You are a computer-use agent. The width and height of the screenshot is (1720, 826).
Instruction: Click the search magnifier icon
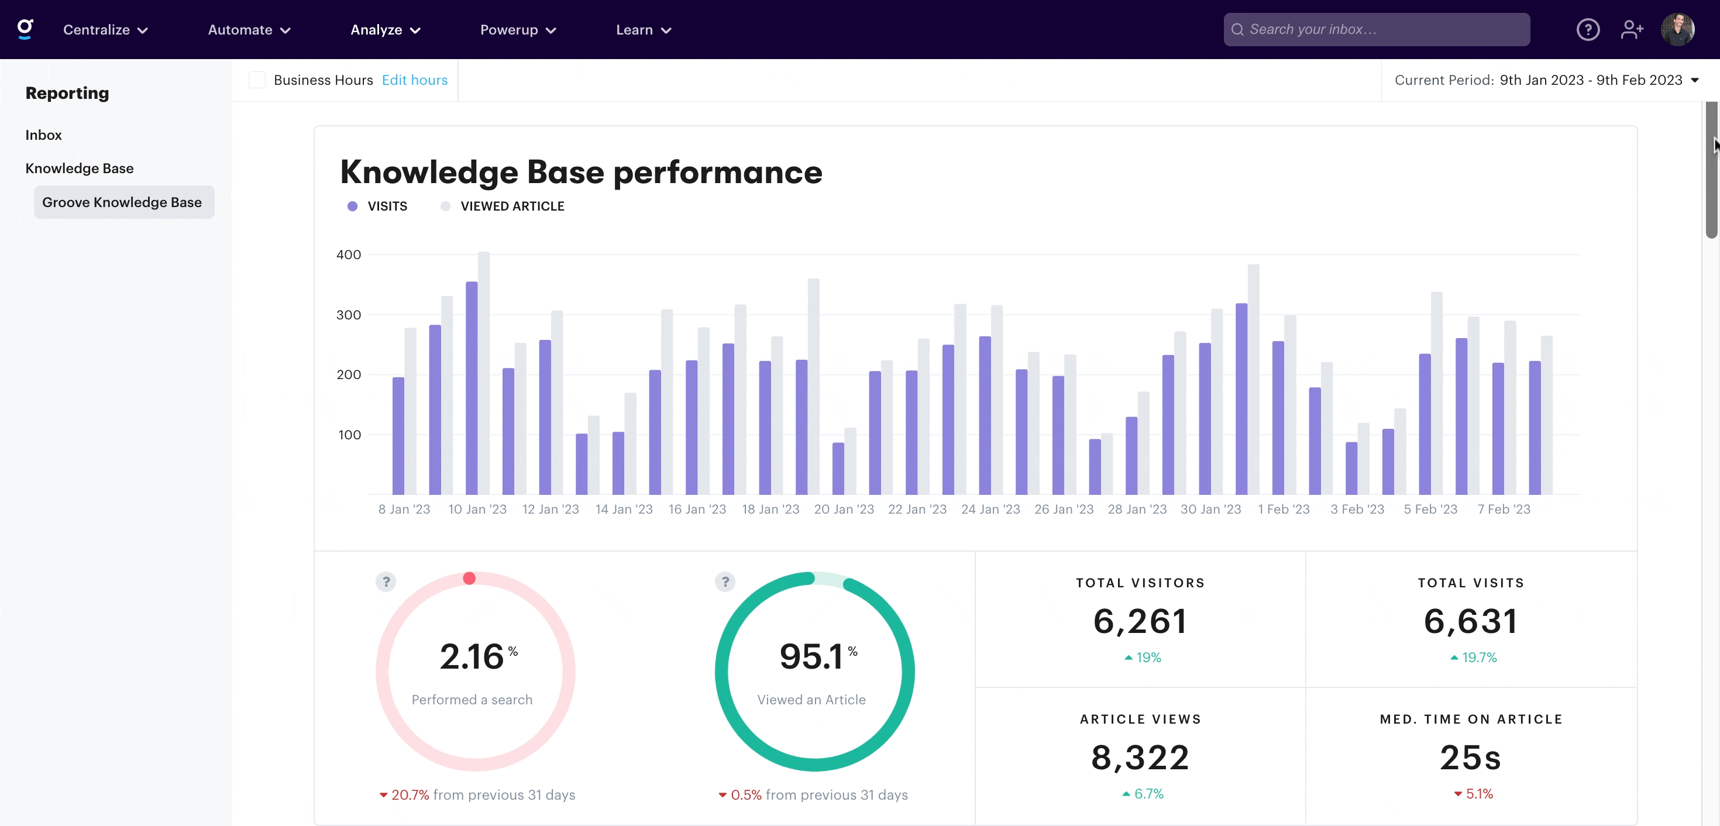point(1237,29)
